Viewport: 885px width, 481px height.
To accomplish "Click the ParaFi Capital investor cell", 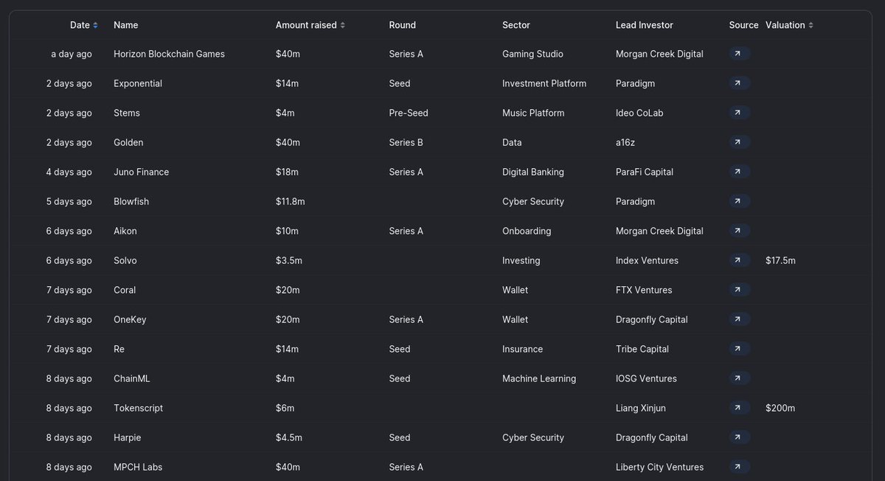I will [645, 172].
